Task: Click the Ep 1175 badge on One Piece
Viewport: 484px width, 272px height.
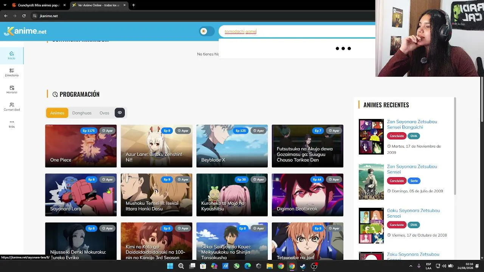Action: tap(88, 131)
